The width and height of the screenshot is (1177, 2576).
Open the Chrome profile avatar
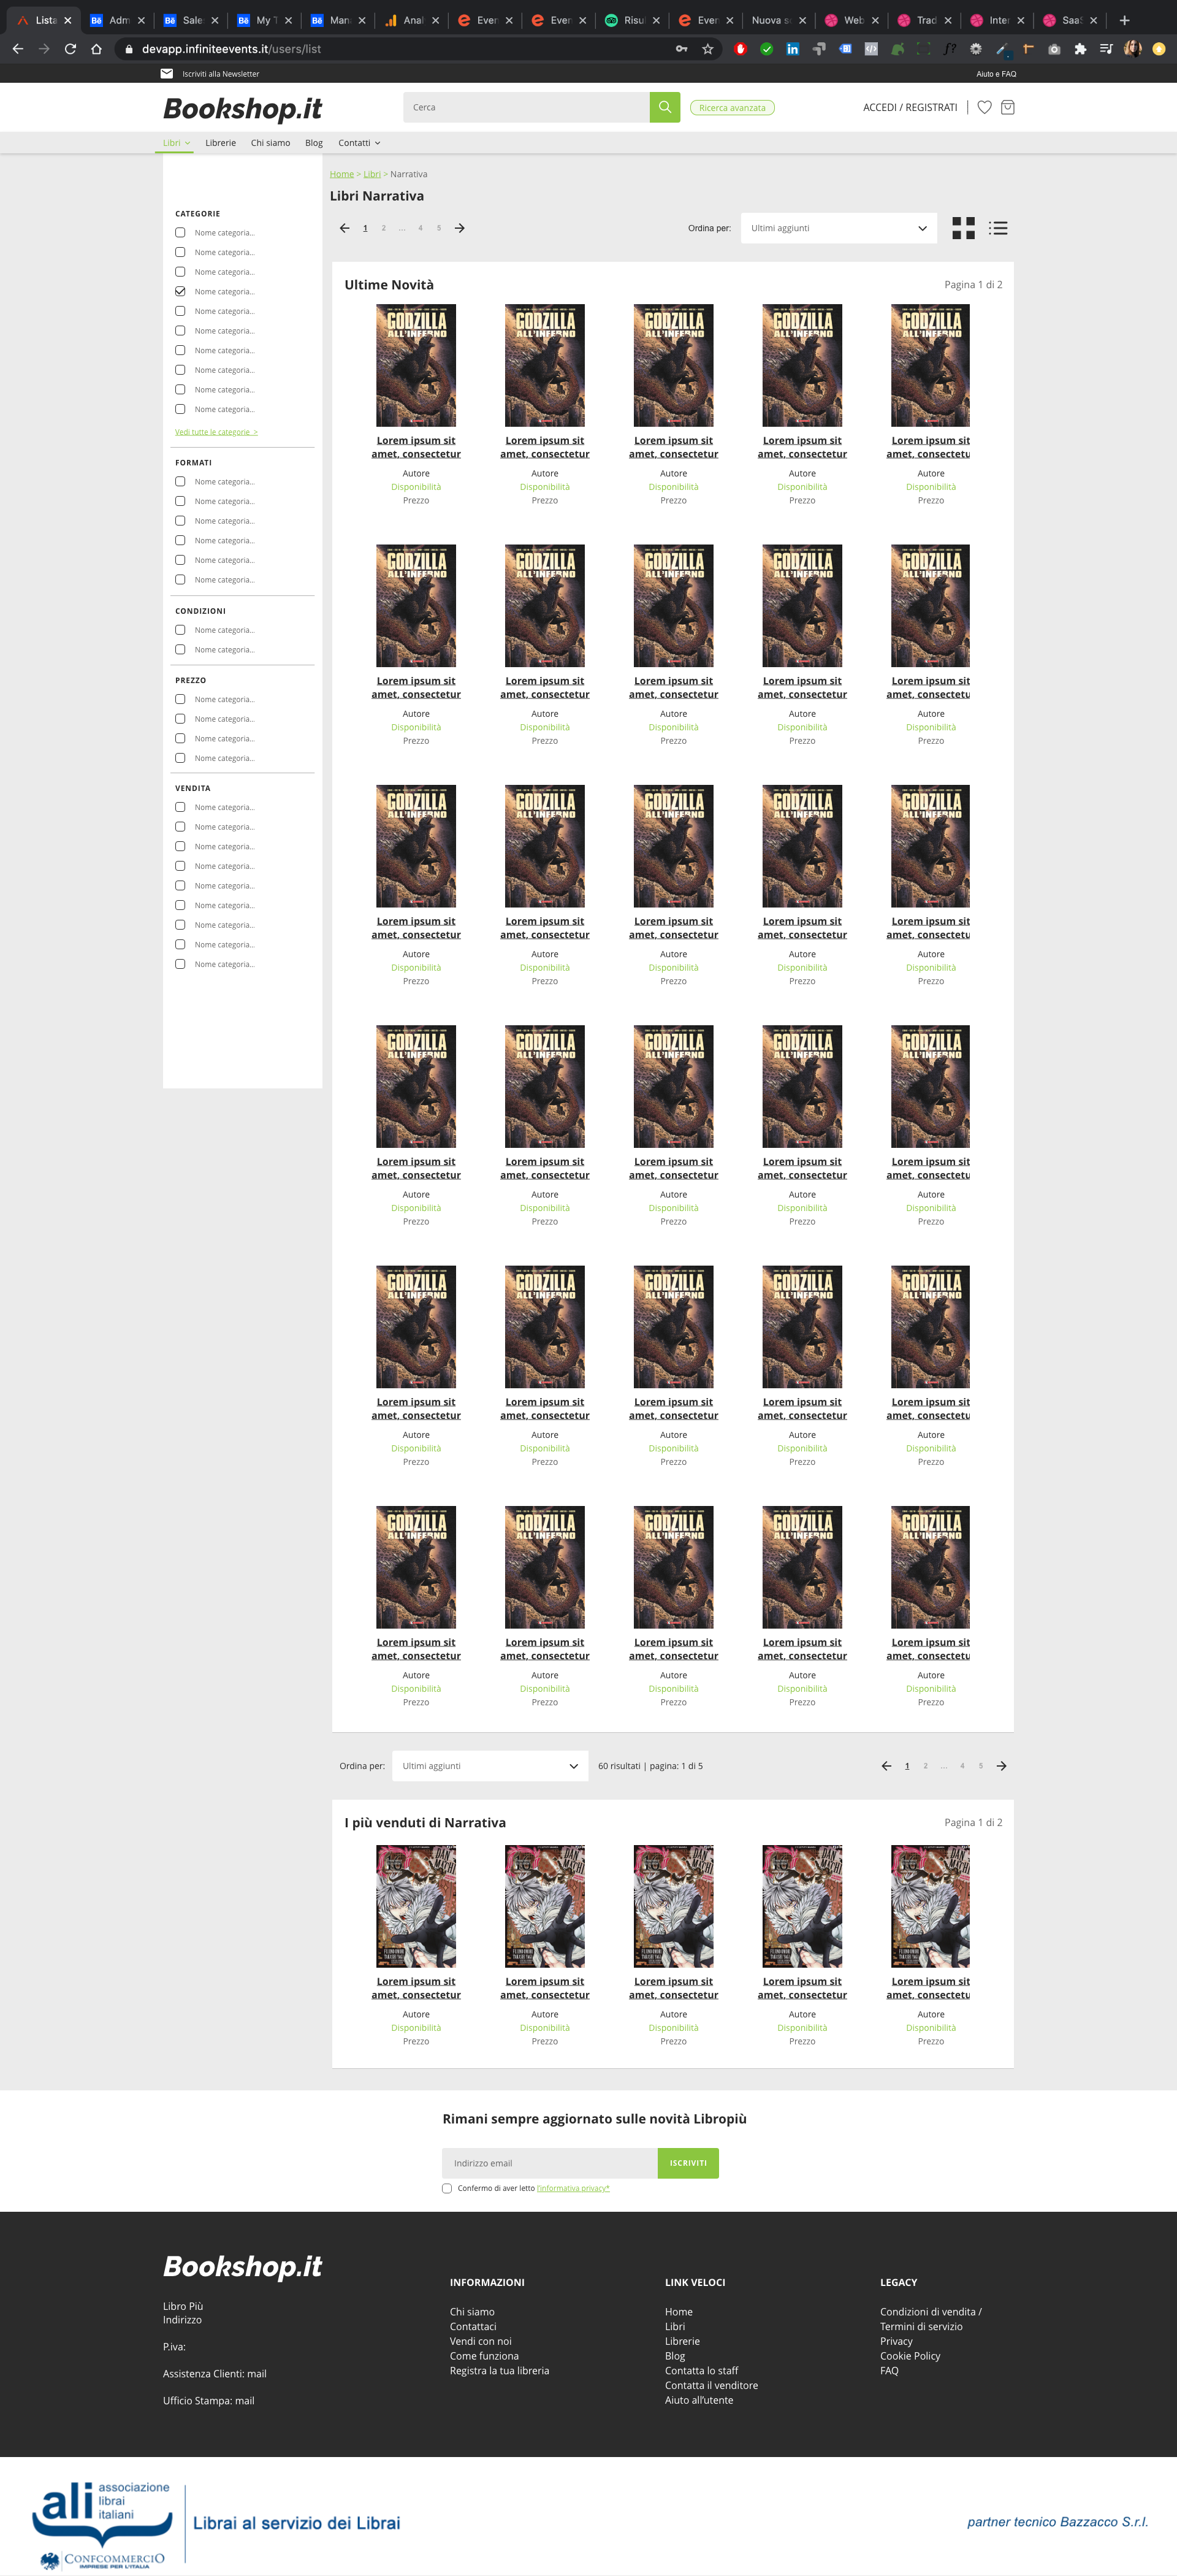[1133, 49]
